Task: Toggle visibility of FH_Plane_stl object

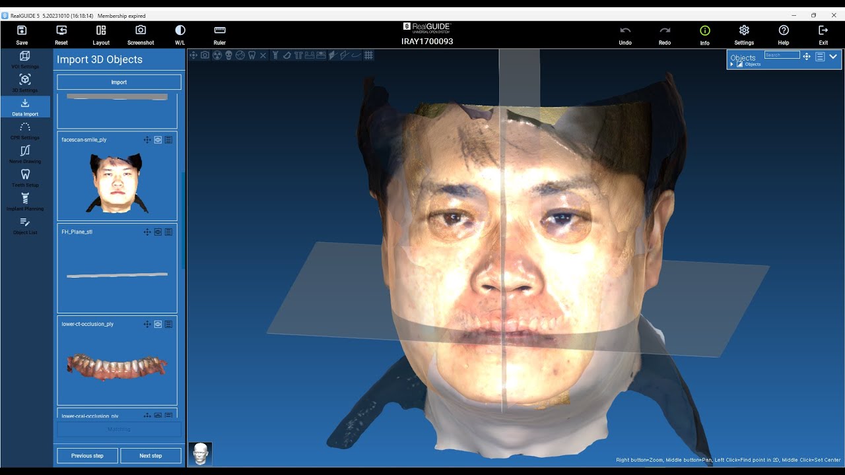Action: click(x=158, y=232)
